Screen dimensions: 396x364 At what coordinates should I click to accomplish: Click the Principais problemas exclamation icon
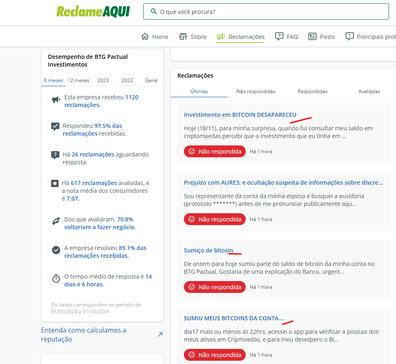[x=350, y=36]
